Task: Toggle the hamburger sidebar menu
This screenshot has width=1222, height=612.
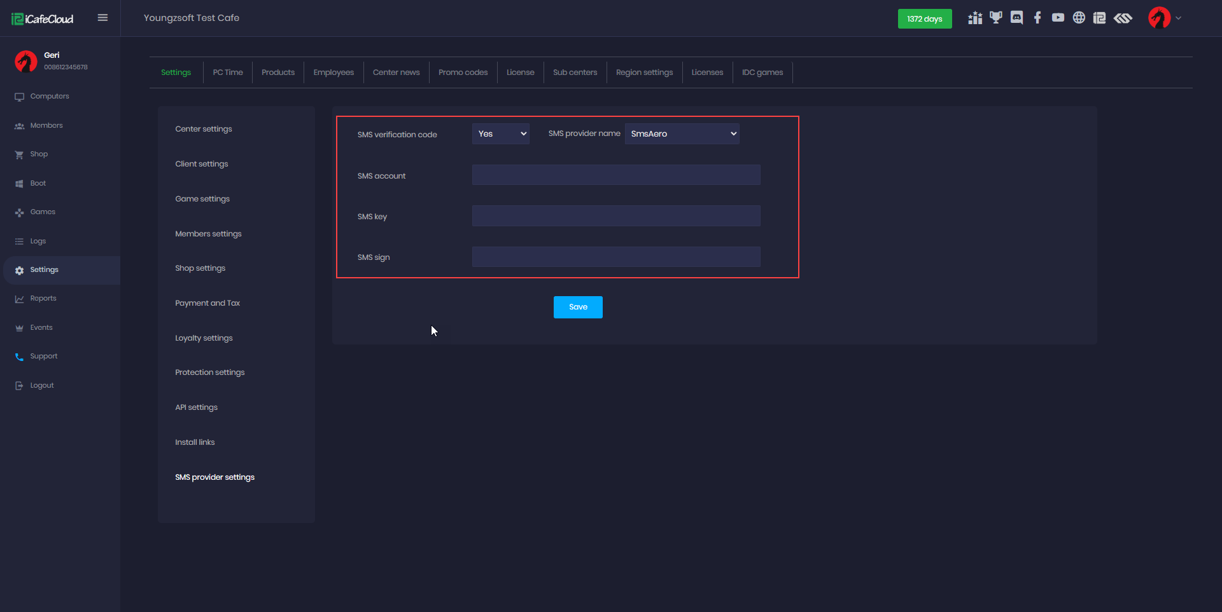Action: (x=102, y=18)
